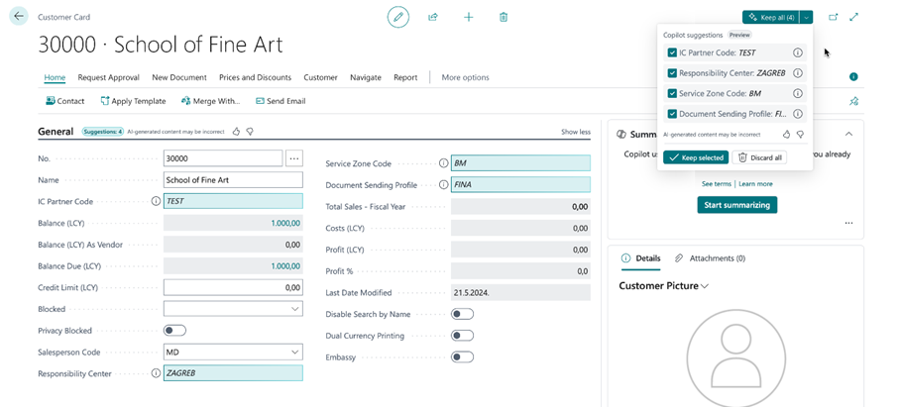The image size is (900, 407).
Task: Uncheck Service Zone Code: BM suggestion
Action: point(672,93)
